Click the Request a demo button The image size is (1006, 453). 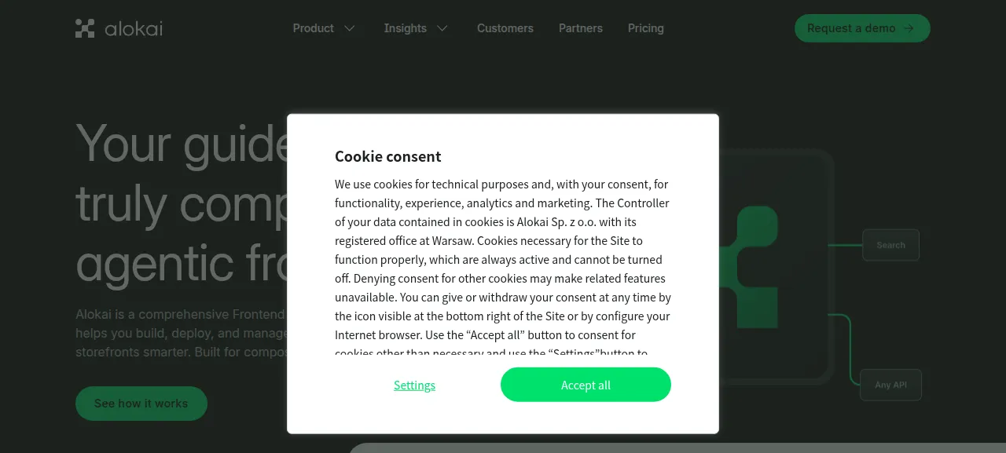click(x=862, y=28)
